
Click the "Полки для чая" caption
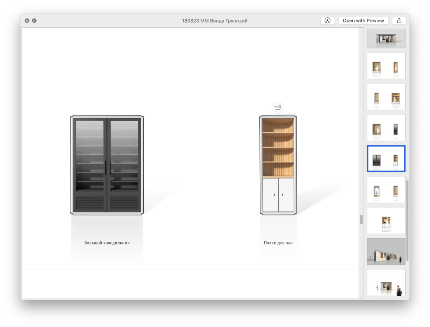[278, 243]
